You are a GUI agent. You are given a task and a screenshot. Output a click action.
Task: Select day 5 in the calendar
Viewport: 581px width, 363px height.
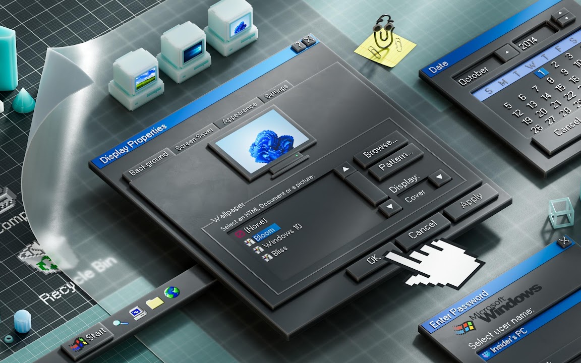(508, 105)
